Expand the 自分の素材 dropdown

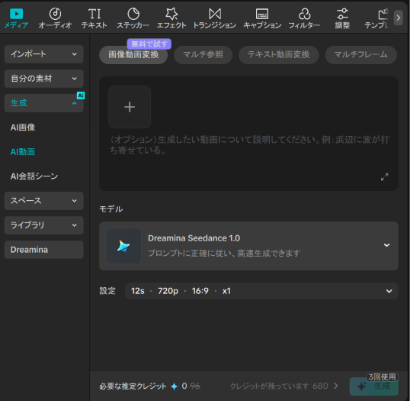pyautogui.click(x=44, y=79)
